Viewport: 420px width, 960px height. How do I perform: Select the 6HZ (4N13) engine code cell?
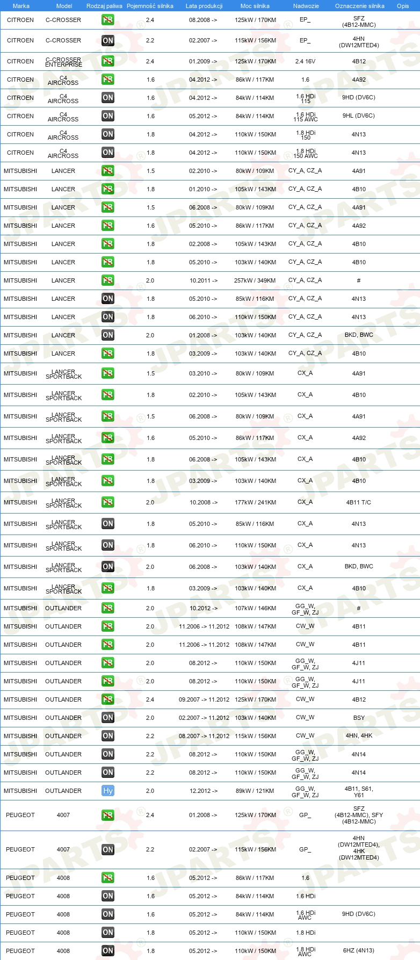click(x=359, y=950)
